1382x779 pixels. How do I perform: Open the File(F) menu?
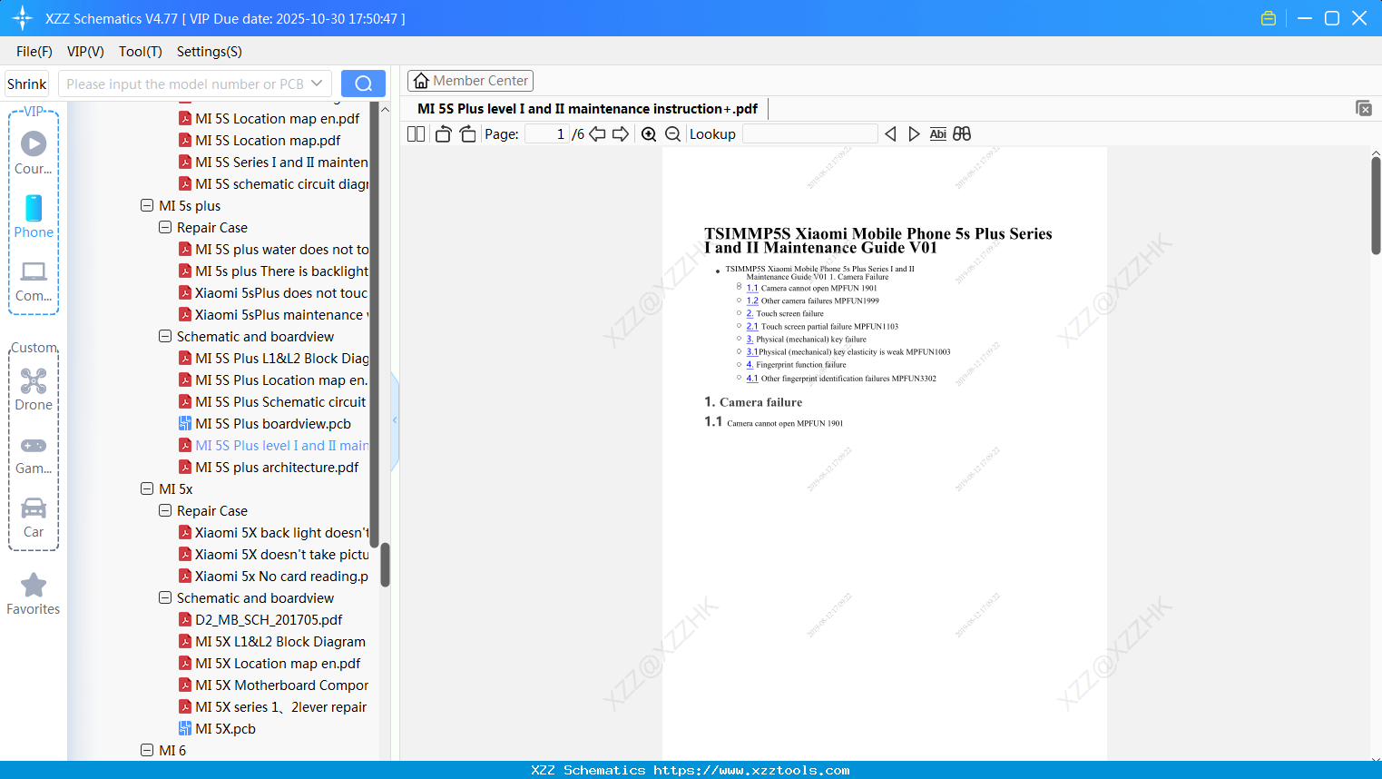tap(34, 52)
